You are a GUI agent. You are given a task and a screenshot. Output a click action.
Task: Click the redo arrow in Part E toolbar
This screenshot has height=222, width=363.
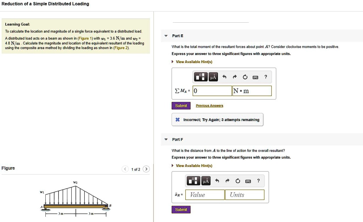235,77
